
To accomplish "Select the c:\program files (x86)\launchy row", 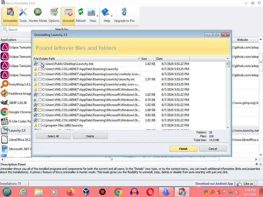I will 111,125.
